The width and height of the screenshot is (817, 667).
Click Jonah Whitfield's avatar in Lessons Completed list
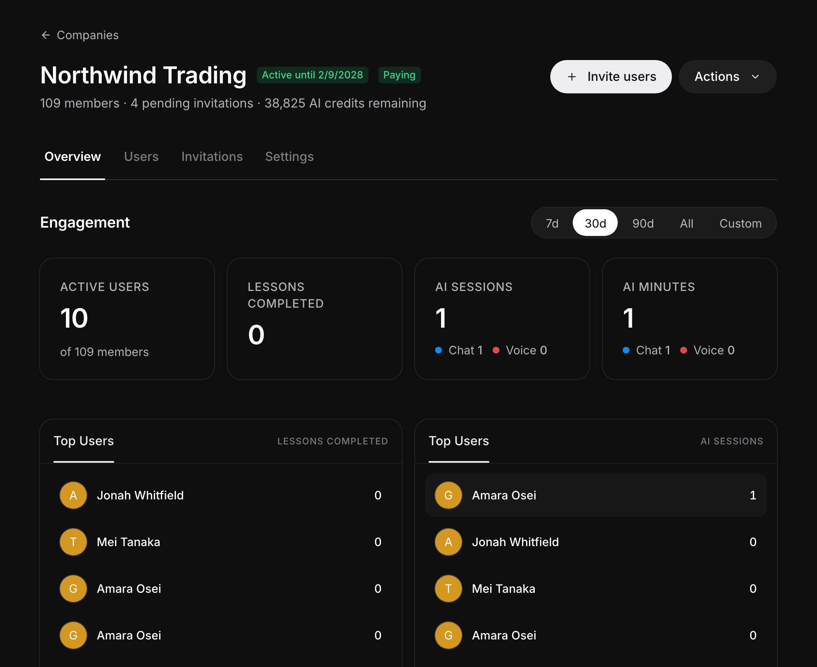click(73, 495)
